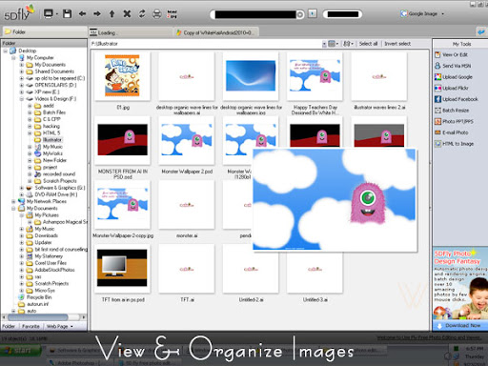Select the HTML 5 folder in tree

click(x=51, y=132)
